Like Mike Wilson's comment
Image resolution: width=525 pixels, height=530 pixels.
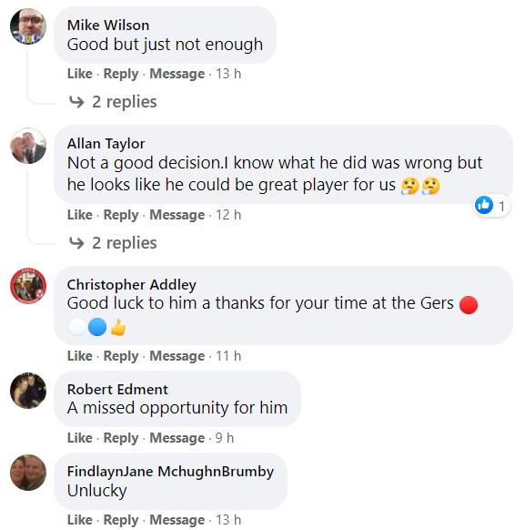(80, 74)
